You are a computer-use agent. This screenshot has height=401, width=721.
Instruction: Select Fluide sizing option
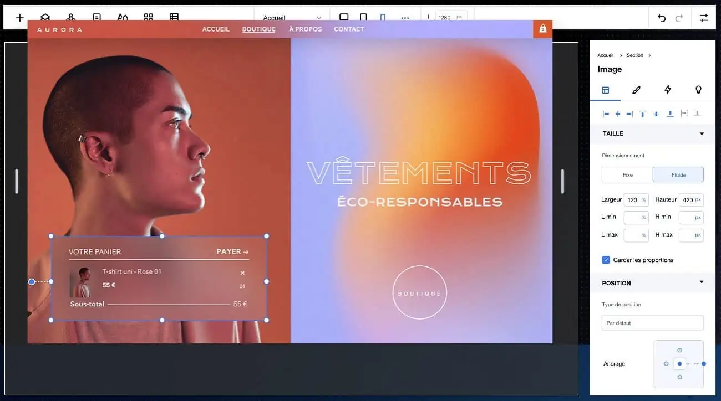point(678,174)
